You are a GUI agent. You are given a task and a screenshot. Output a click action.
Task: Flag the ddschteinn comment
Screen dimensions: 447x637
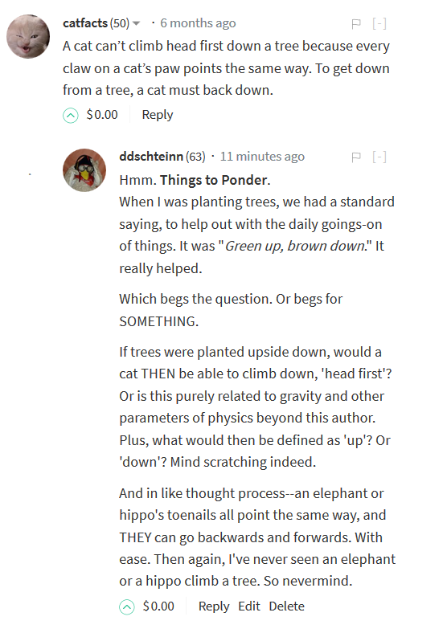point(356,157)
